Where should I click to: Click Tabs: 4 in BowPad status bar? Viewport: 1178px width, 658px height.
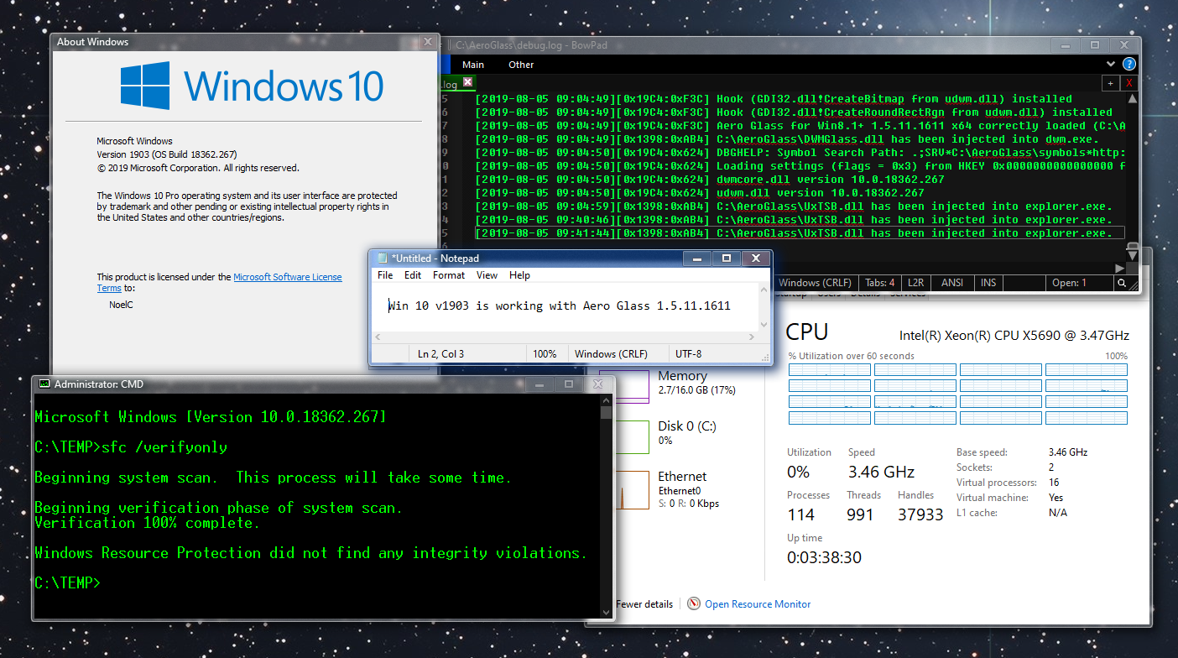pos(880,283)
